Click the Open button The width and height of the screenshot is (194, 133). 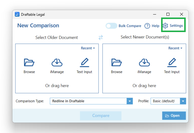(x=174, y=115)
